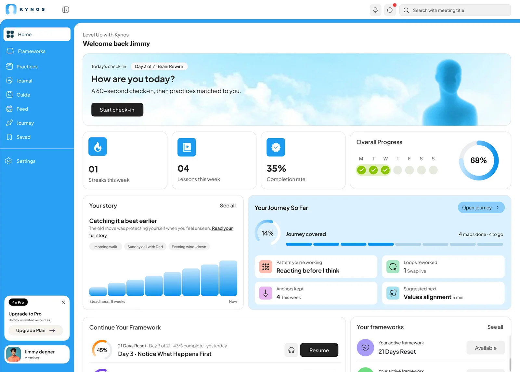This screenshot has width=520, height=372.
Task: Click the Loops reworked swap icon
Action: pos(393,267)
